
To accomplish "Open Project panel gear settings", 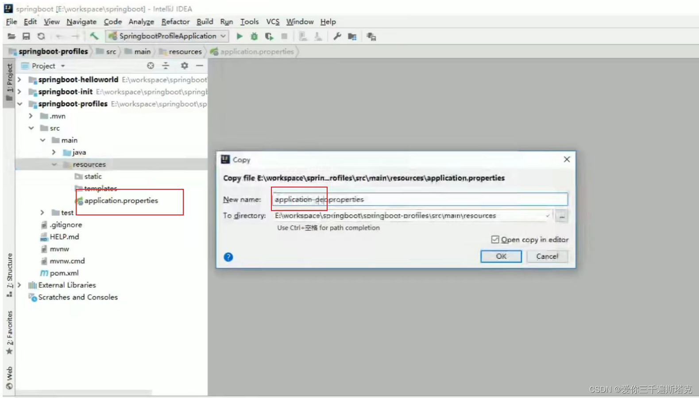I will click(x=184, y=65).
